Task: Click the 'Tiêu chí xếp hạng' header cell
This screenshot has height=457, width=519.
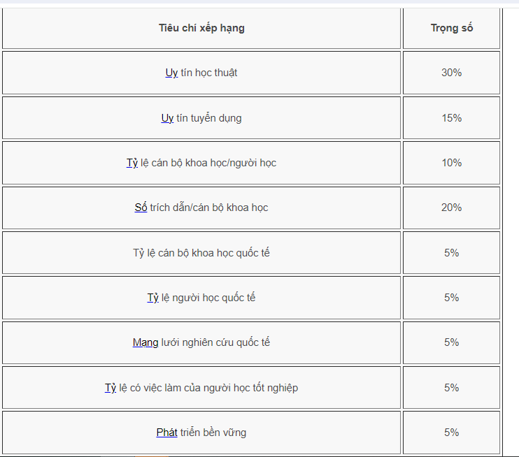Action: coord(201,28)
